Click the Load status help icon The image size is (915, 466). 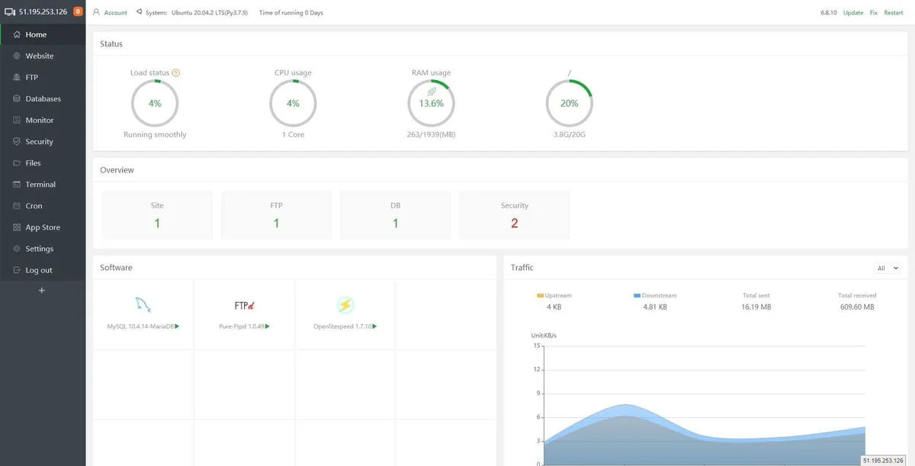pos(176,73)
